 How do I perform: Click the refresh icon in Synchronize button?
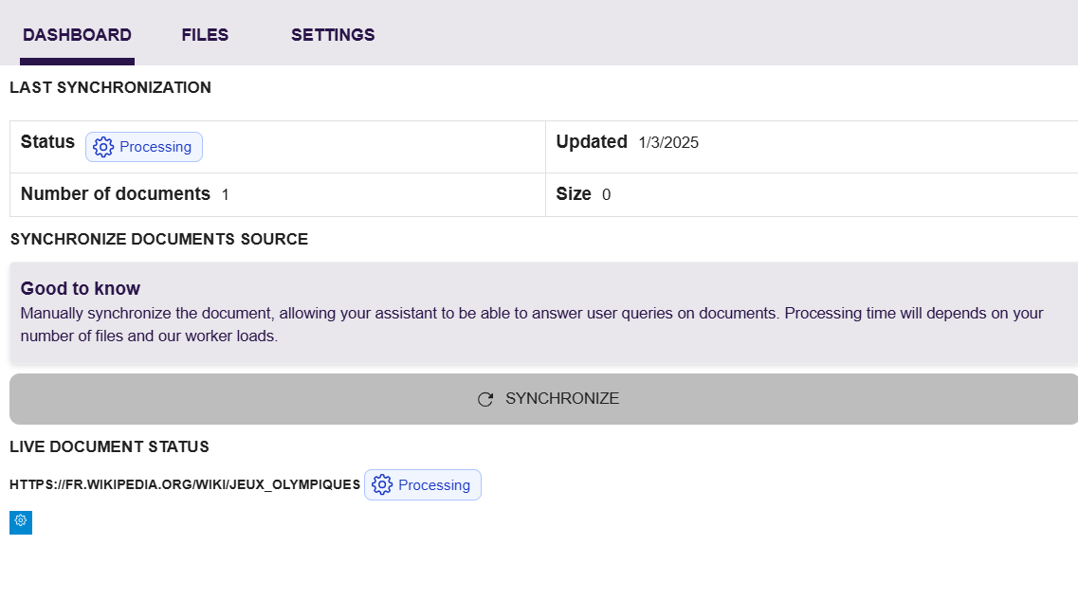pyautogui.click(x=485, y=399)
